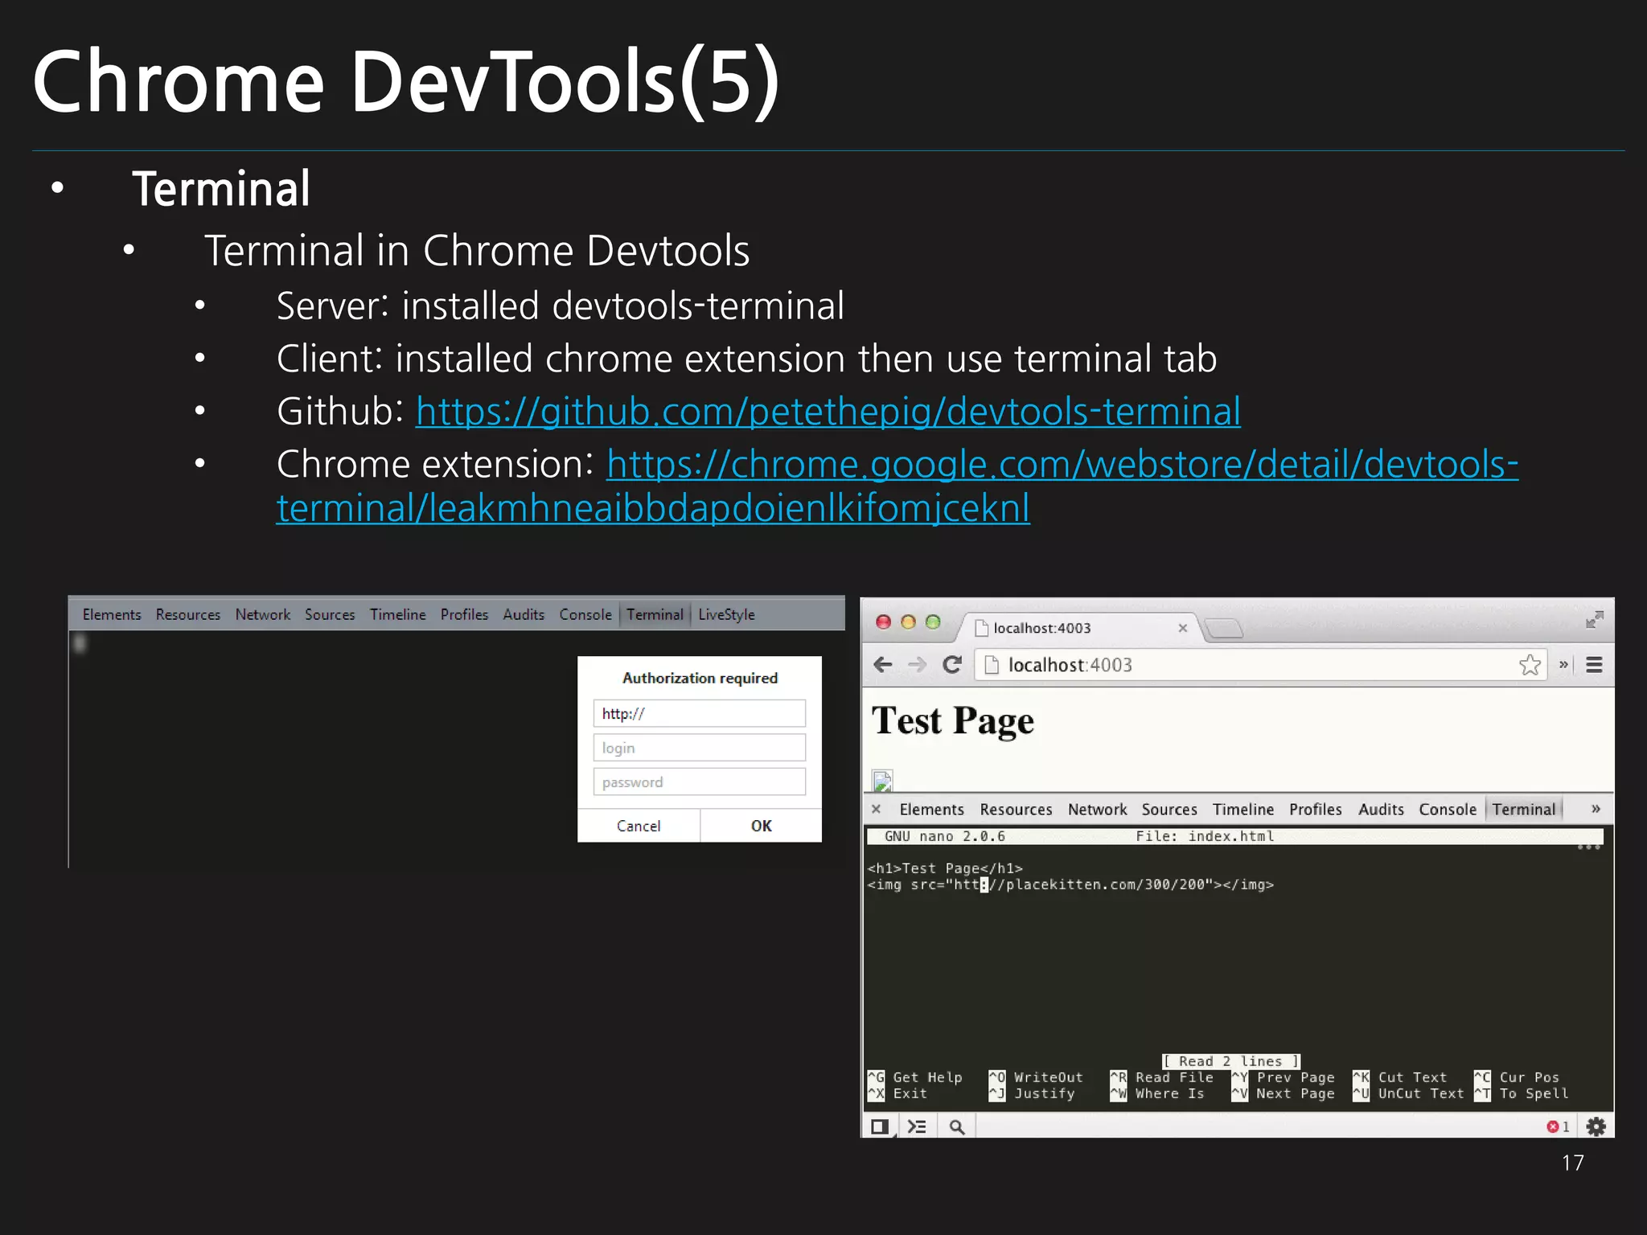Reload the localhost:4003 page
The height and width of the screenshot is (1235, 1647).
pyautogui.click(x=952, y=665)
